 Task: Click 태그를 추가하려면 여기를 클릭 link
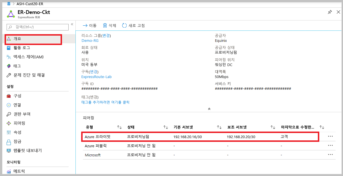pos(105,102)
